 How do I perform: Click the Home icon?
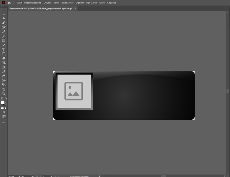pyautogui.click(x=9, y=3)
